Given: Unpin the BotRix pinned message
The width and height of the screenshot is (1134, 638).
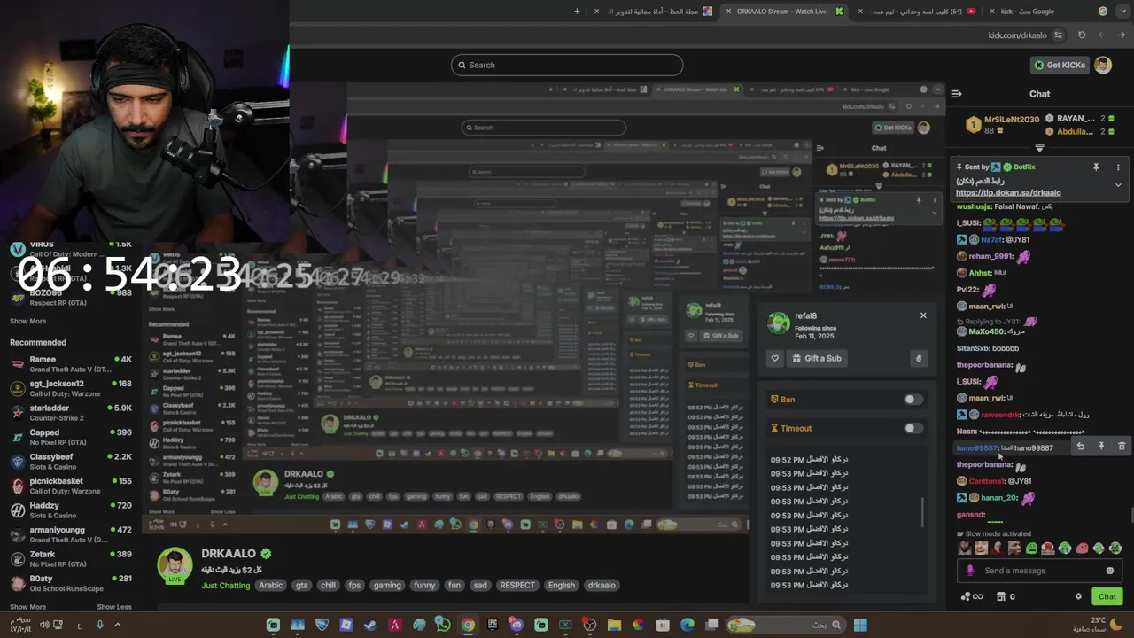Looking at the screenshot, I should click(1096, 167).
